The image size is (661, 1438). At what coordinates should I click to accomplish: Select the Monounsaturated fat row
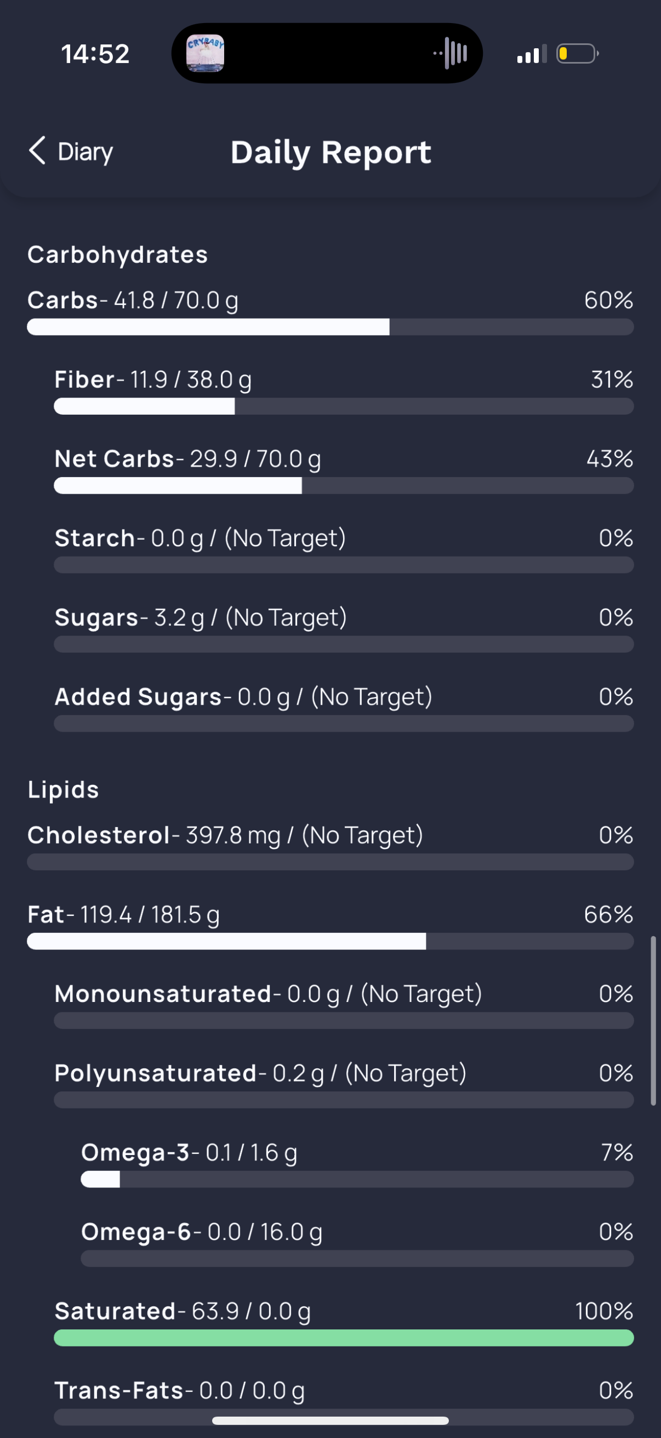[344, 1005]
